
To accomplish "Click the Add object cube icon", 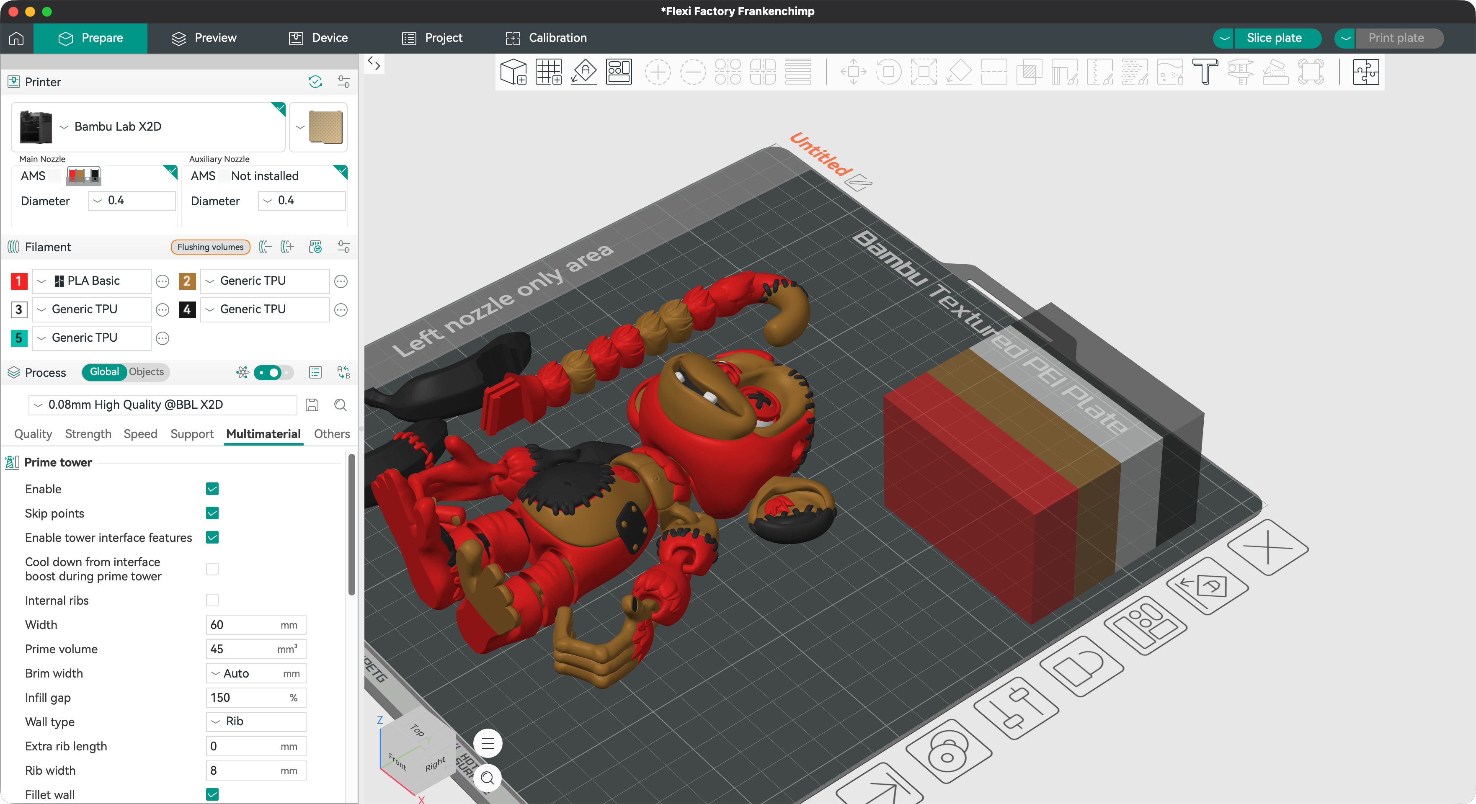I will tap(513, 72).
